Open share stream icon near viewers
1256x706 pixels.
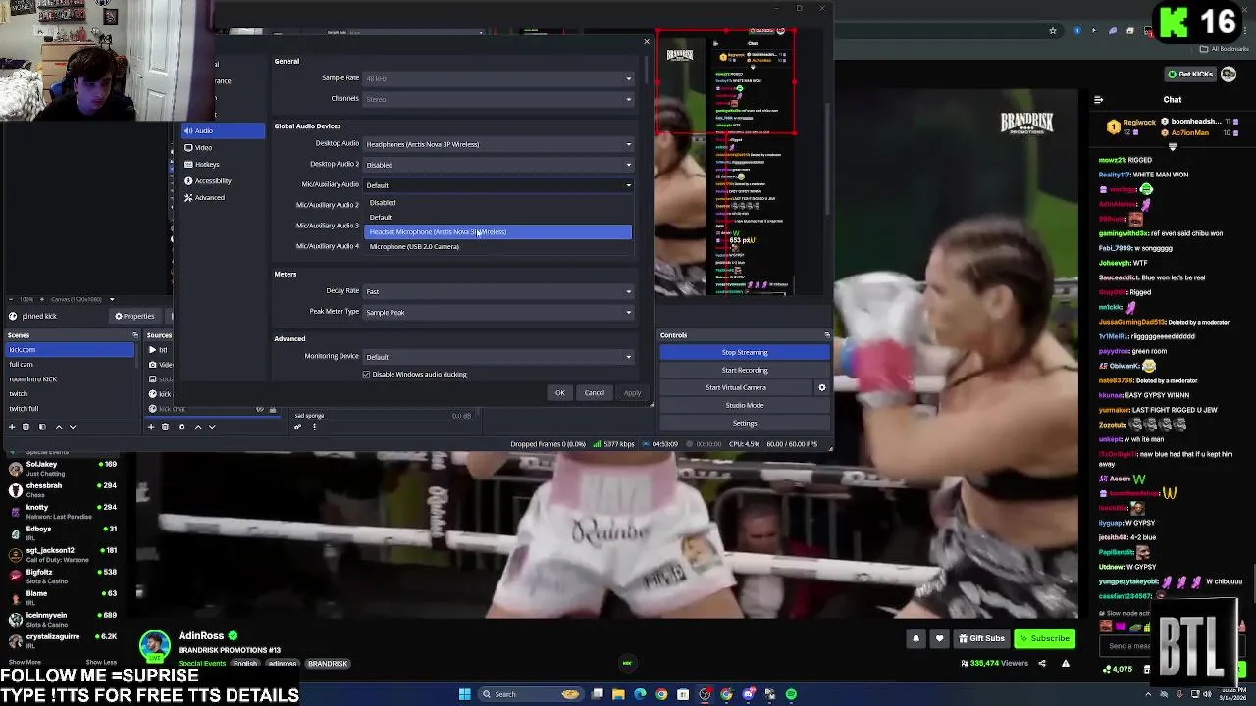[x=1042, y=664]
